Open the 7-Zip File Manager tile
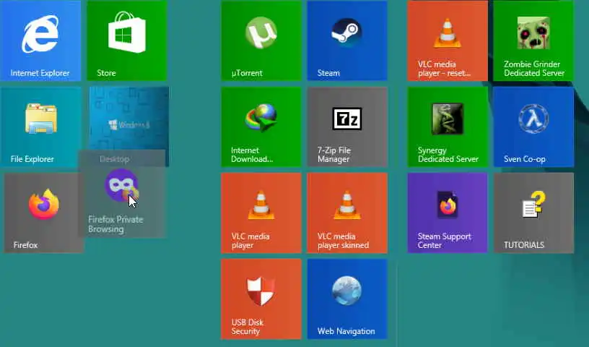 click(x=347, y=127)
